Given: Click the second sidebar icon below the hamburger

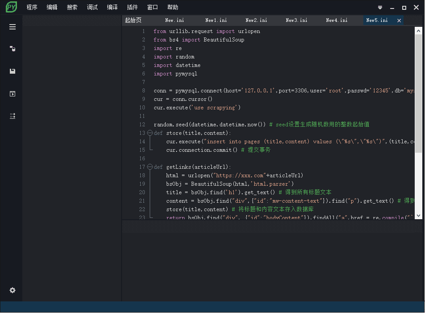Looking at the screenshot, I should pos(13,49).
